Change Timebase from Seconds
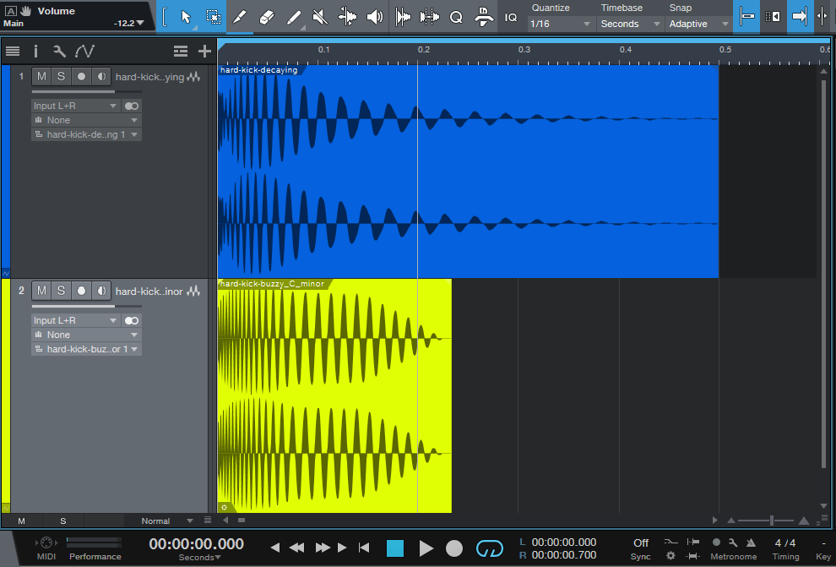Image resolution: width=836 pixels, height=567 pixels. pos(628,23)
